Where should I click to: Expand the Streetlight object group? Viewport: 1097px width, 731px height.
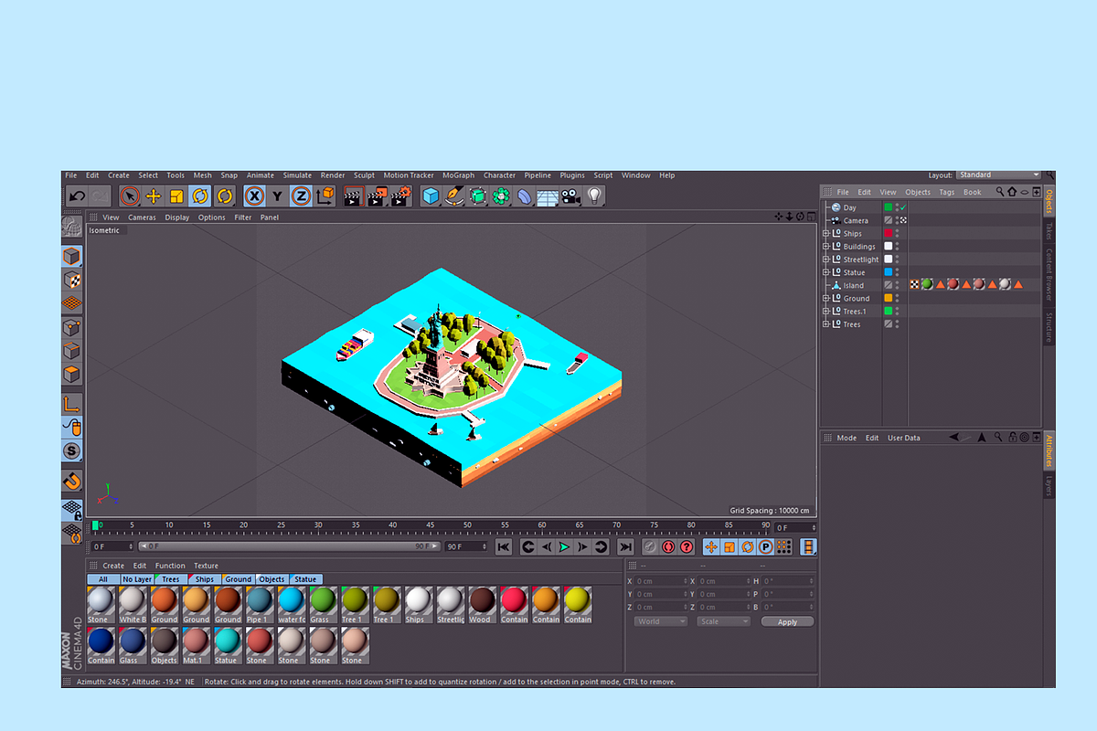pyautogui.click(x=825, y=260)
